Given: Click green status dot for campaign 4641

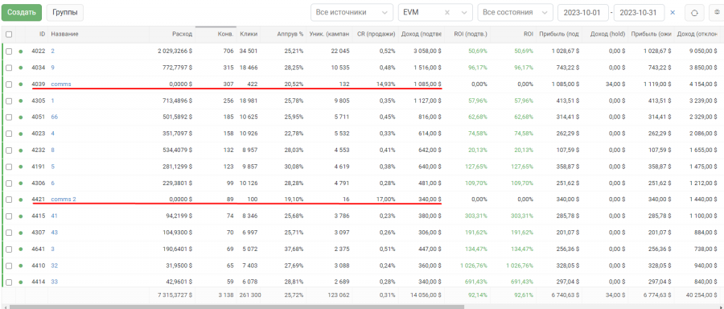Looking at the screenshot, I should pos(20,249).
